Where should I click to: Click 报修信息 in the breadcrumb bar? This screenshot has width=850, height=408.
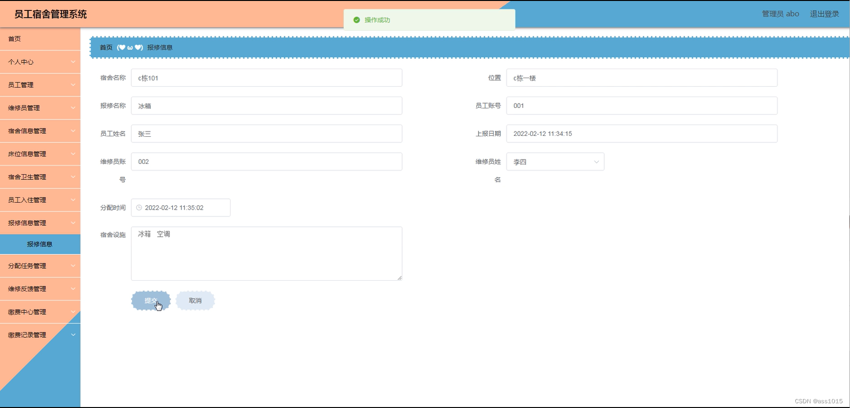coord(160,47)
